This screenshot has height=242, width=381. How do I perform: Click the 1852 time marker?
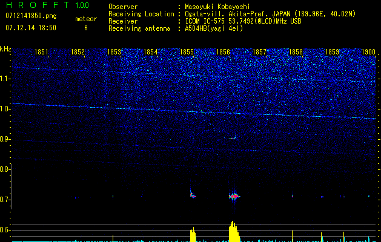point(78,51)
